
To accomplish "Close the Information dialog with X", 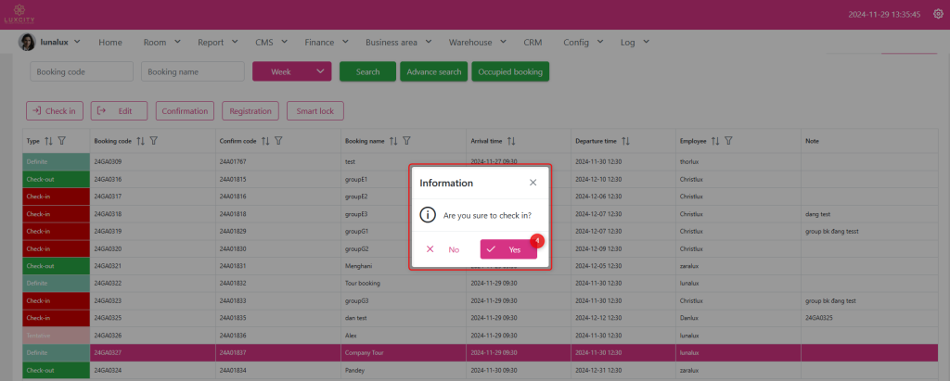I will [533, 183].
